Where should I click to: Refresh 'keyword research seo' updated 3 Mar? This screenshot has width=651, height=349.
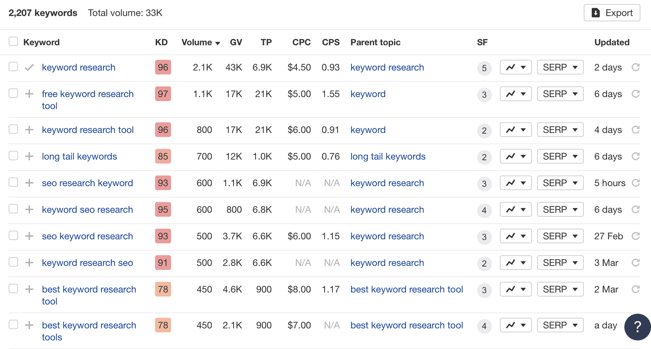pos(636,263)
